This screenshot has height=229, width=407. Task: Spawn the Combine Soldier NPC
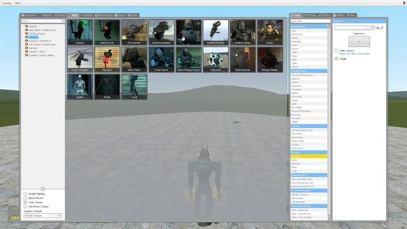coord(243,32)
